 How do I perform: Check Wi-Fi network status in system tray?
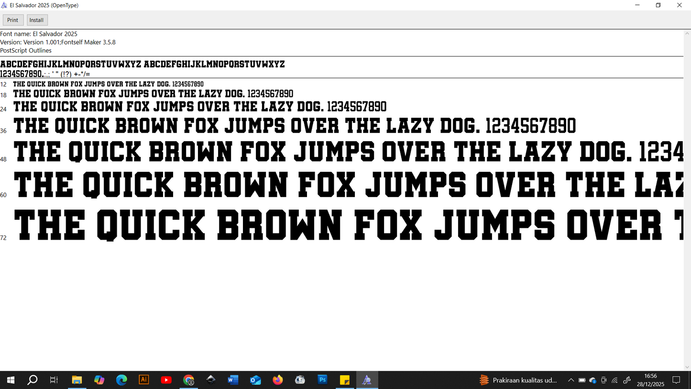[x=614, y=380]
